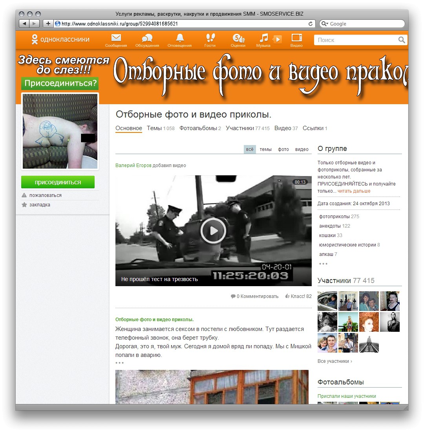The width and height of the screenshot is (424, 432).
Task: Expand description with читать дальше
Action: pyautogui.click(x=354, y=191)
